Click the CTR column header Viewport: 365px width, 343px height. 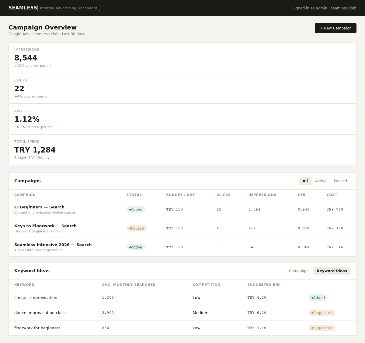pyautogui.click(x=301, y=195)
